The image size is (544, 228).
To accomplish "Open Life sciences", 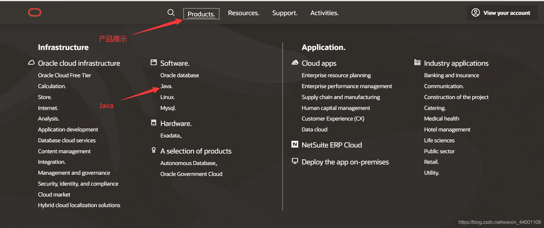I will (439, 140).
